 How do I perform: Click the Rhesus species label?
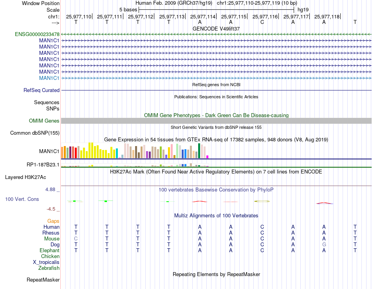[51, 233]
